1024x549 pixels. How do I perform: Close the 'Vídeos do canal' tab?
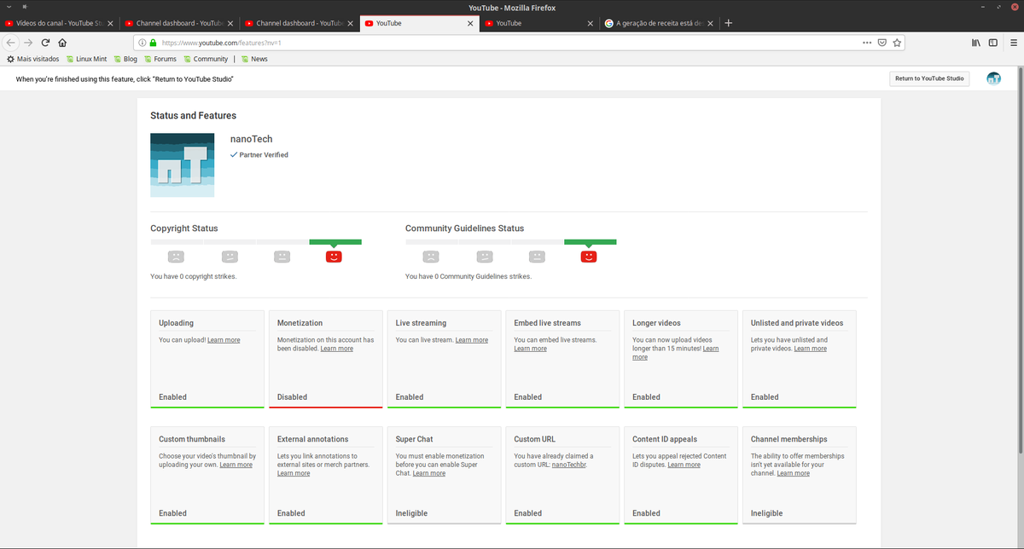point(109,23)
